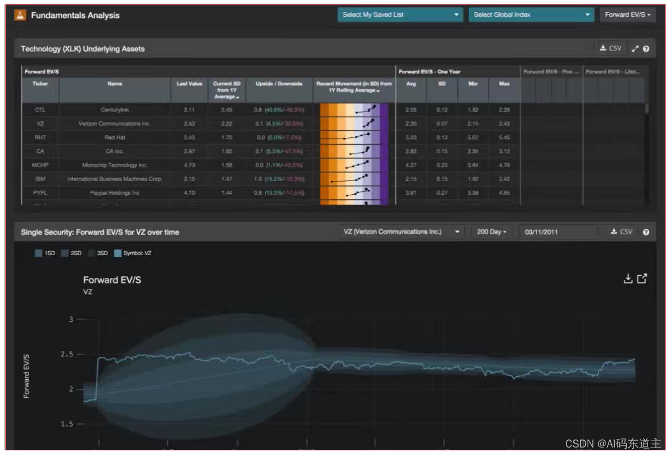Switch to Forward EV/S - Five Year section
This screenshot has width=671, height=455.
tap(551, 71)
